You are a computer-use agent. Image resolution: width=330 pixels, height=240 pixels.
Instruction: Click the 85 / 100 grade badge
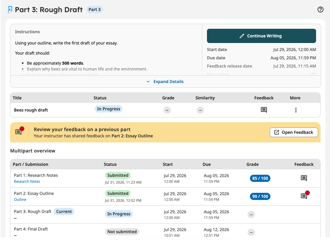[260, 178]
